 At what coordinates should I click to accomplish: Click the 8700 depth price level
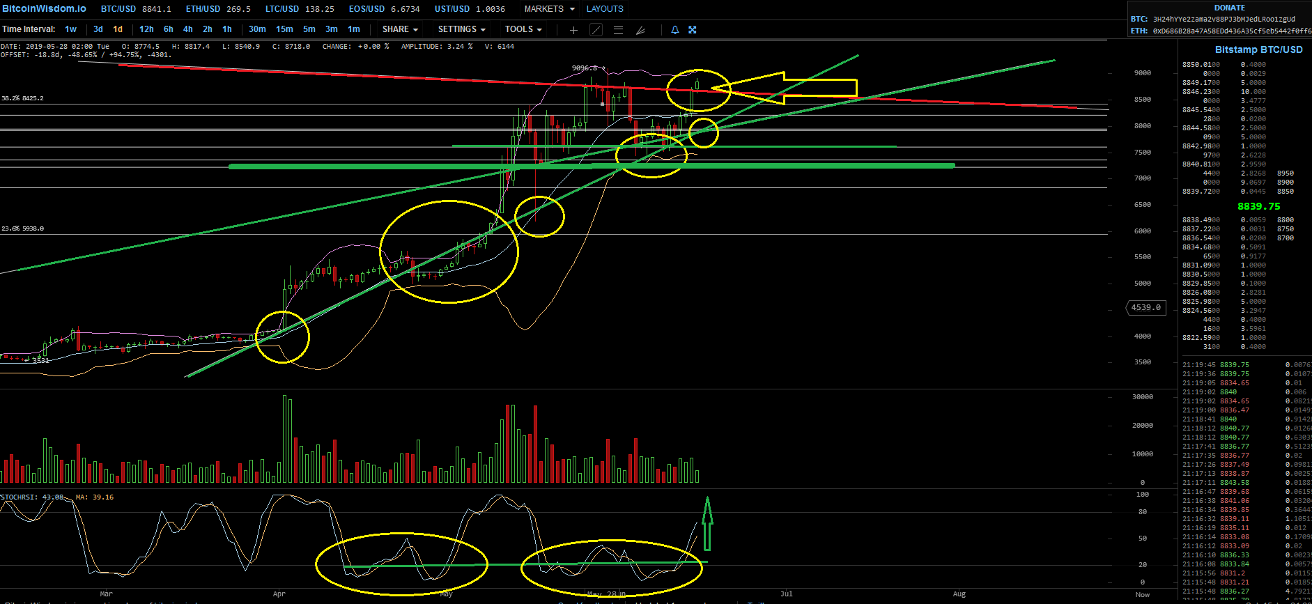click(1286, 238)
